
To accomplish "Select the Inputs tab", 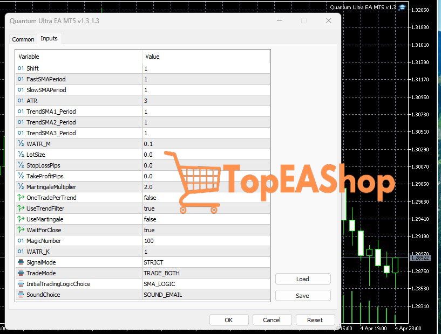I will tap(49, 39).
